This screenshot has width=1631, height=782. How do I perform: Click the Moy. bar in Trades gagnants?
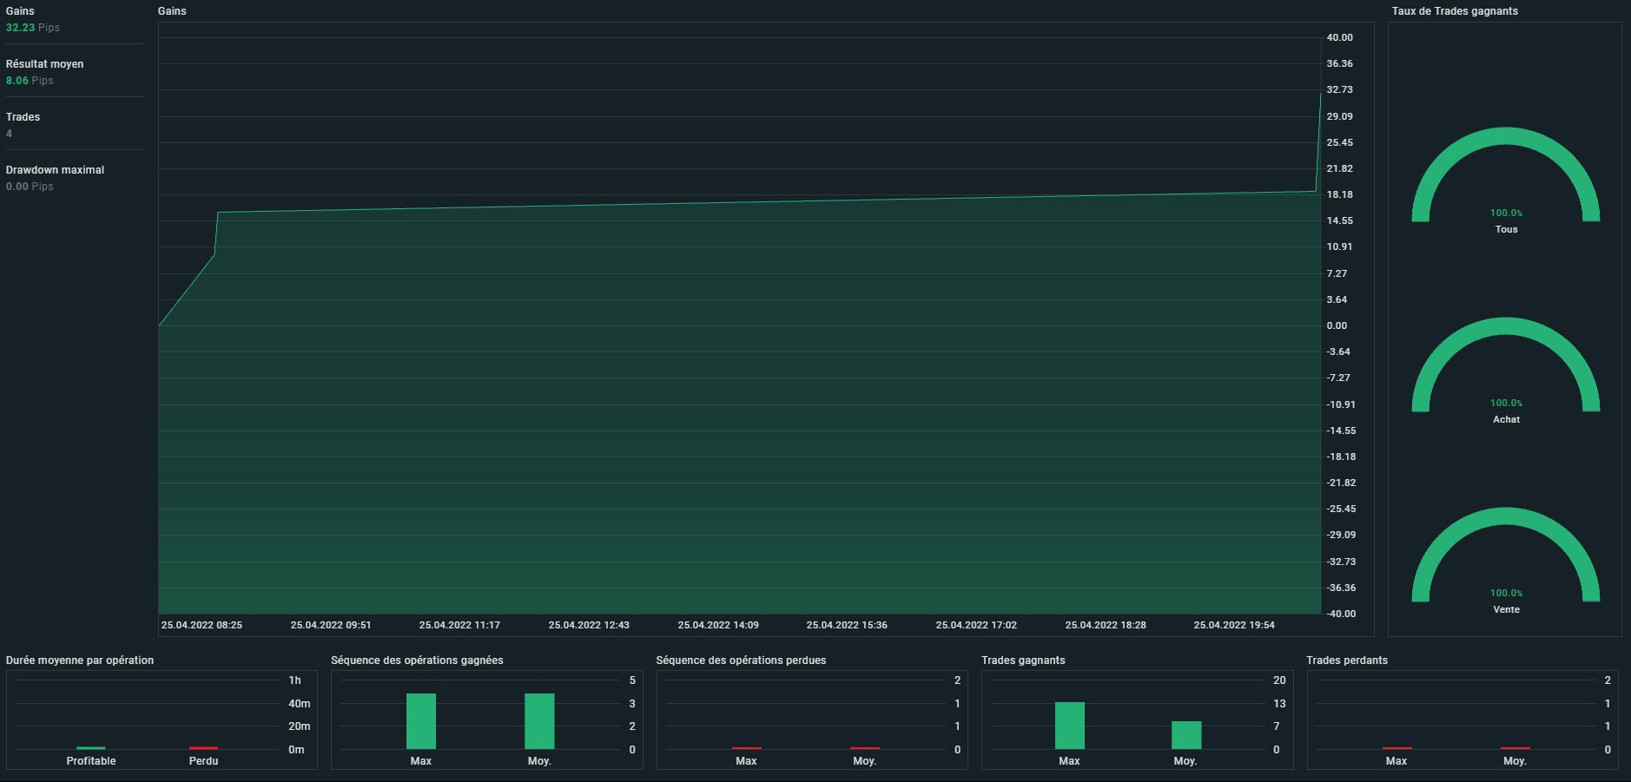tap(1185, 735)
